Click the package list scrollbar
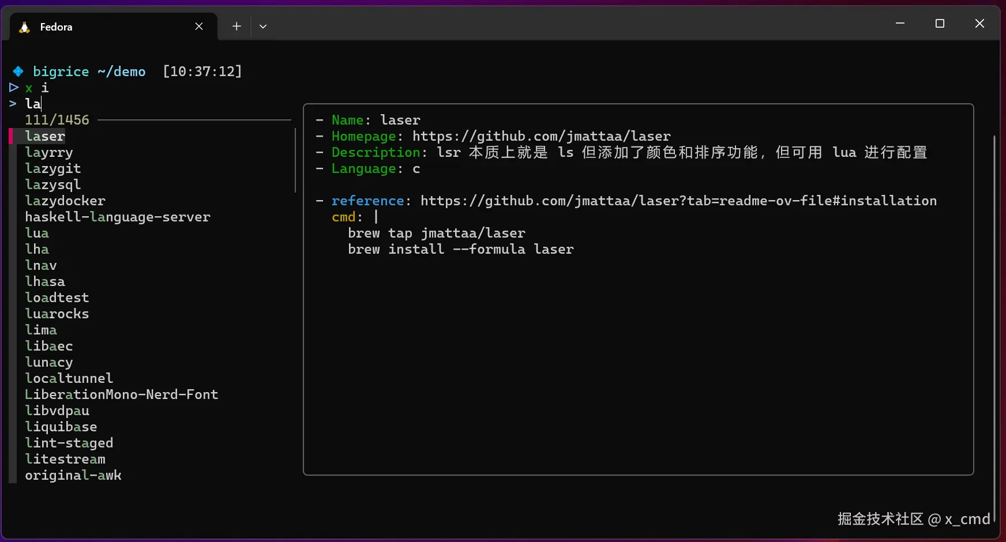The height and width of the screenshot is (542, 1006). tap(295, 160)
